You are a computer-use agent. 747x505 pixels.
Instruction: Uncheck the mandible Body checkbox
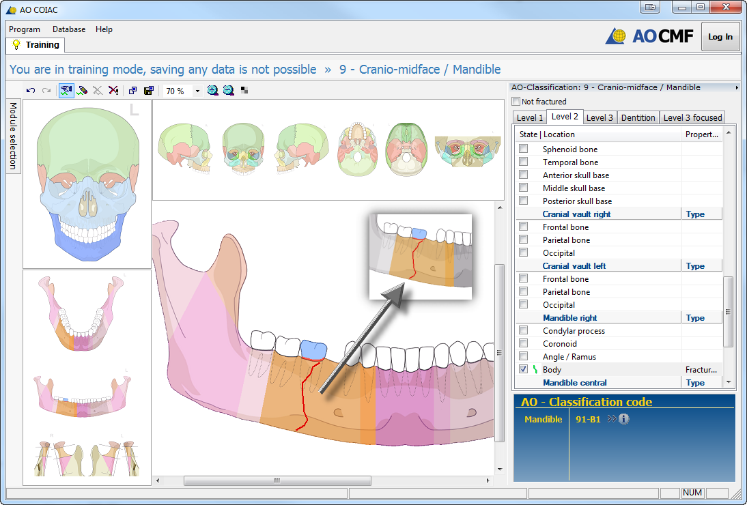tap(524, 369)
